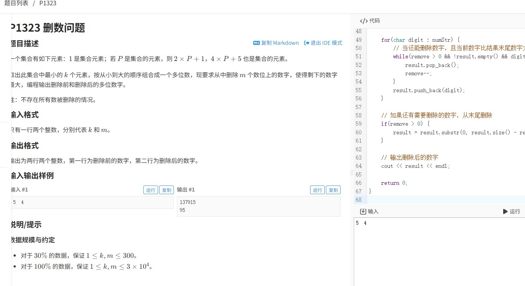Run sample input #1 with its 运行 button

[x=151, y=190]
